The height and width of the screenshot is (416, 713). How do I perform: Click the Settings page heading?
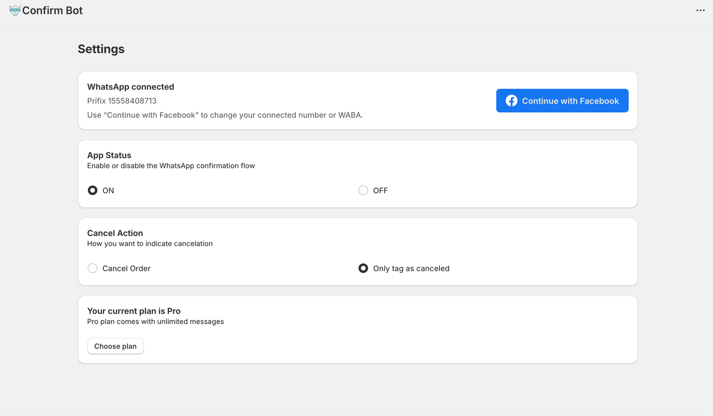[x=101, y=49]
